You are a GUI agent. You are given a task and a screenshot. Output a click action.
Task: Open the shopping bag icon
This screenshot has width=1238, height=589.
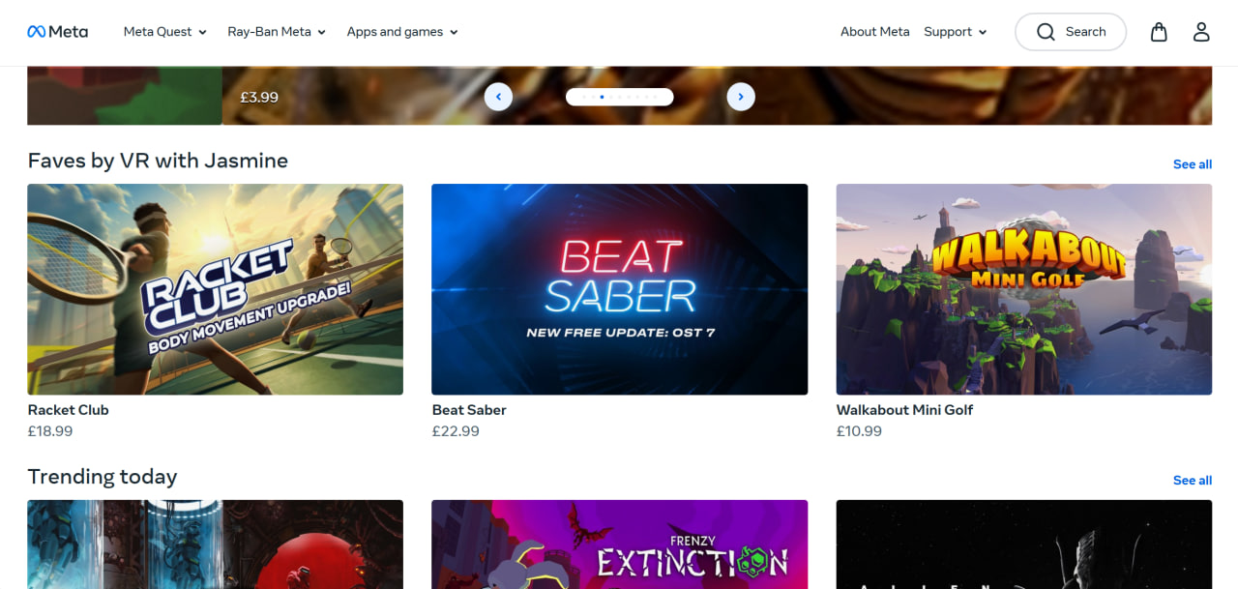(1159, 32)
